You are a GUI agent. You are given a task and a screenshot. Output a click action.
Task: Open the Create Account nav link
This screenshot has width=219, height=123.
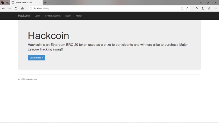tap(53, 16)
